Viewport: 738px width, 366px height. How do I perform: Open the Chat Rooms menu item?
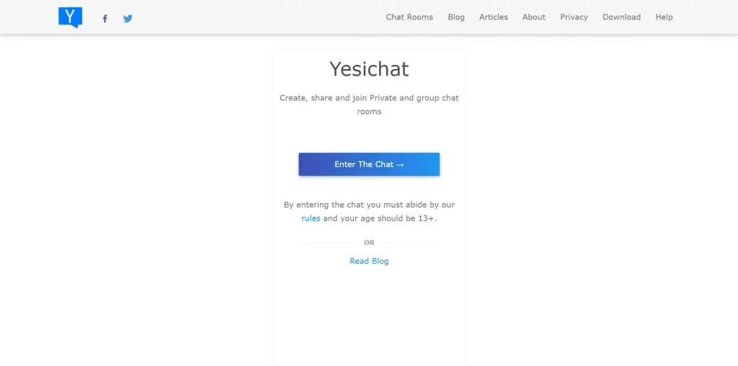click(409, 17)
